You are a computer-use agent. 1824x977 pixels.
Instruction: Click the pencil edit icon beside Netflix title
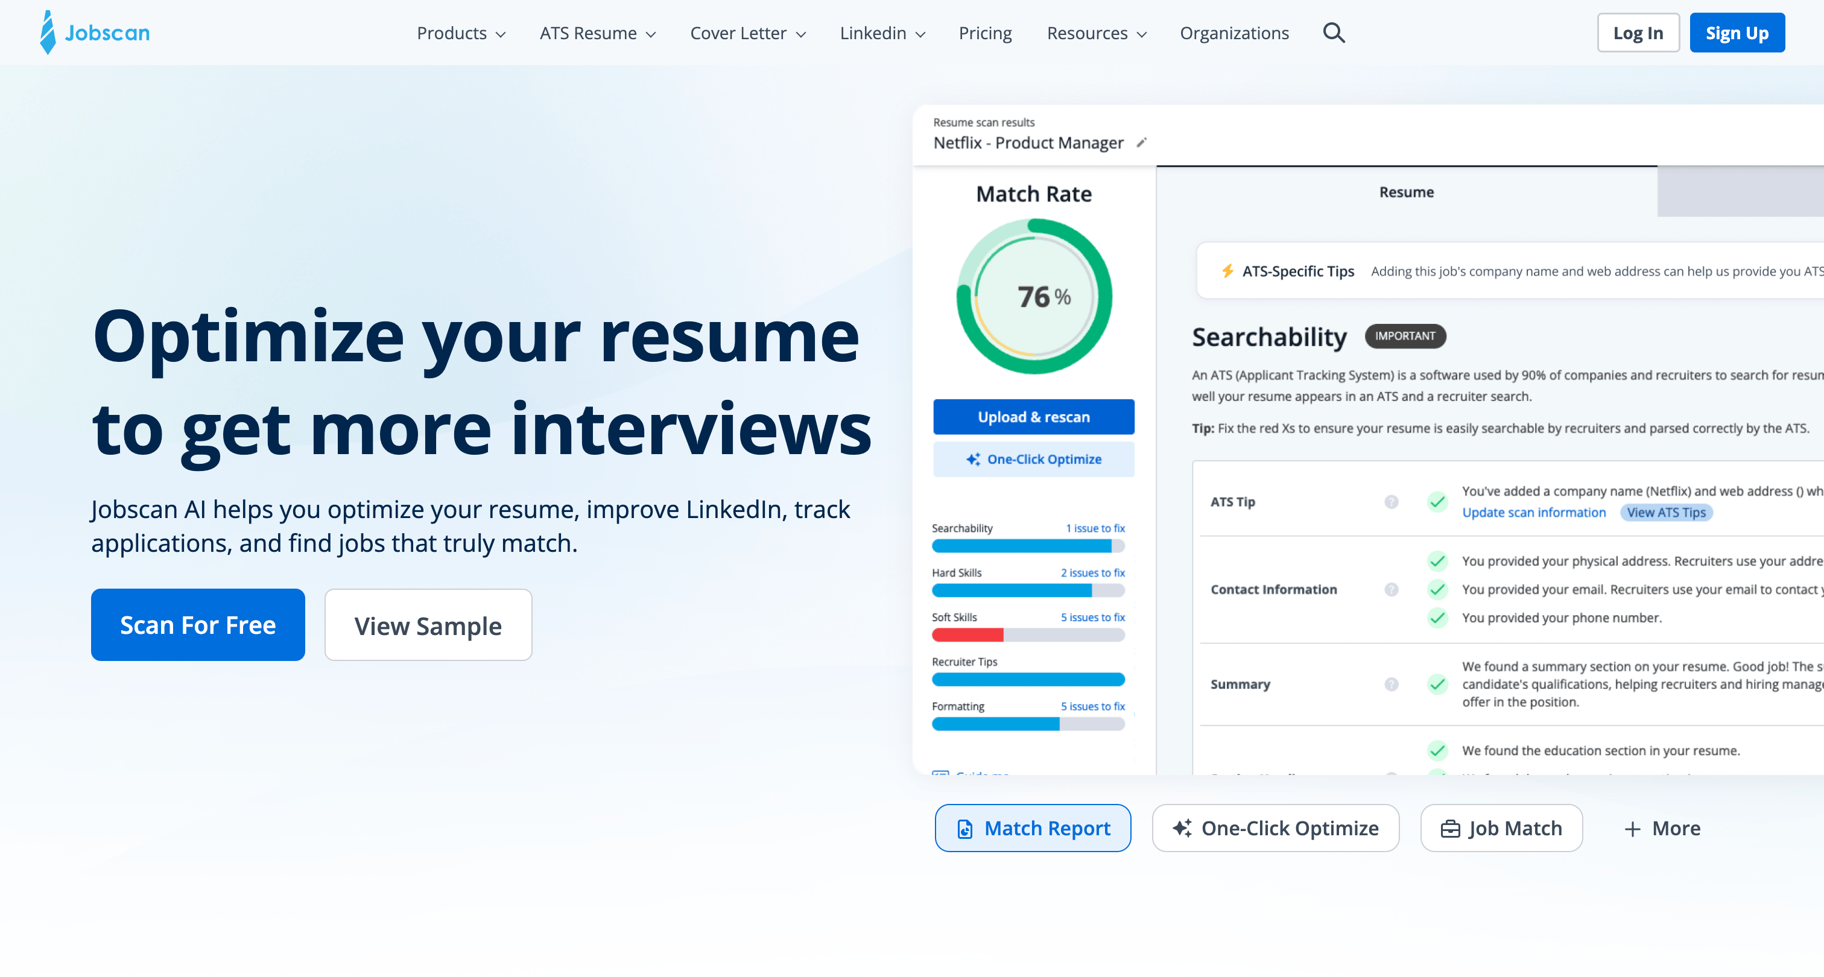click(1141, 142)
